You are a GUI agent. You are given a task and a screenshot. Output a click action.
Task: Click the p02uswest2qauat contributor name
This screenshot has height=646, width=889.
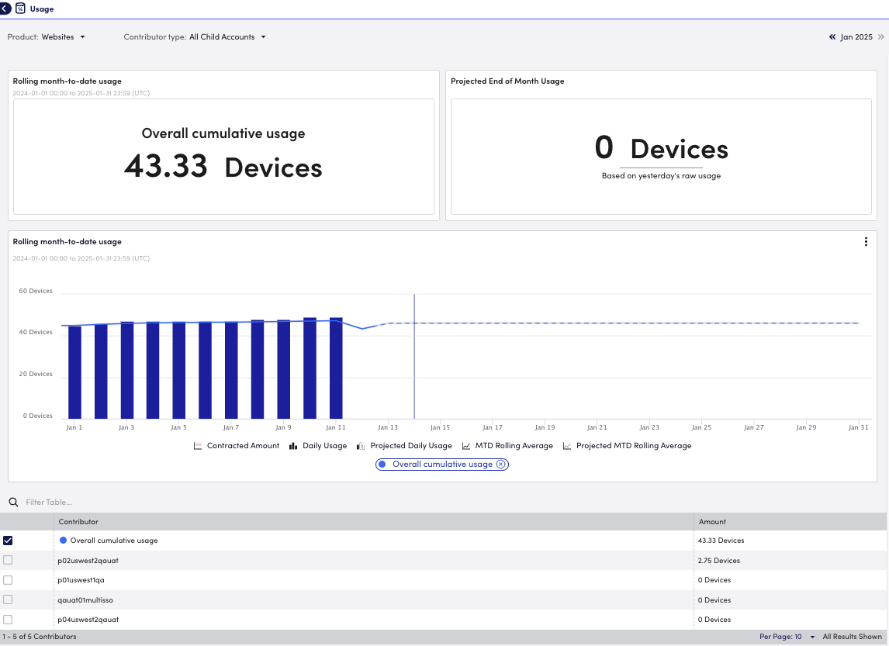[x=88, y=561]
